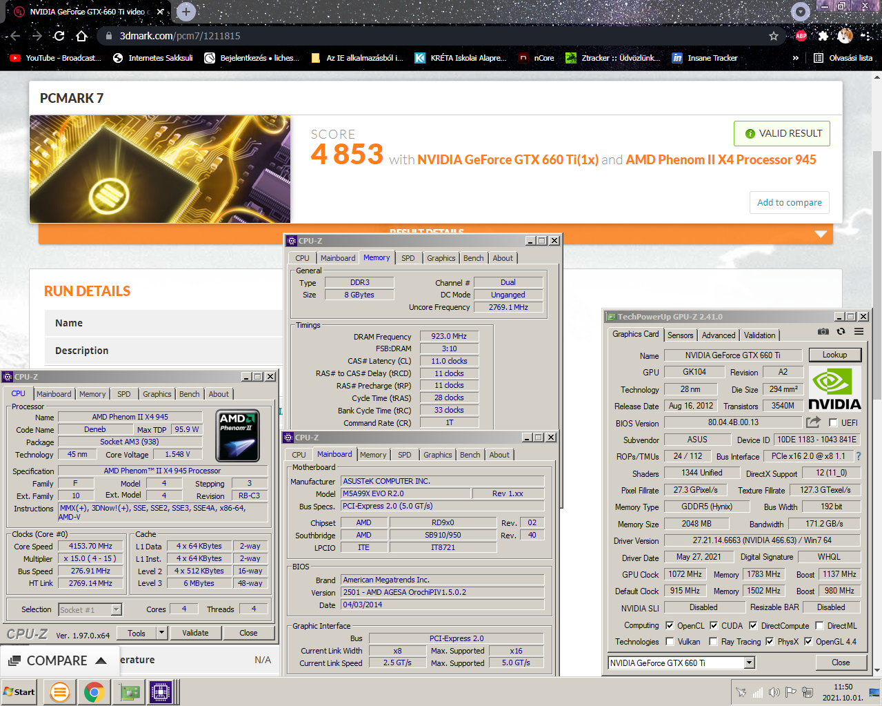Click the GPU-Z refresh icon

(x=841, y=332)
